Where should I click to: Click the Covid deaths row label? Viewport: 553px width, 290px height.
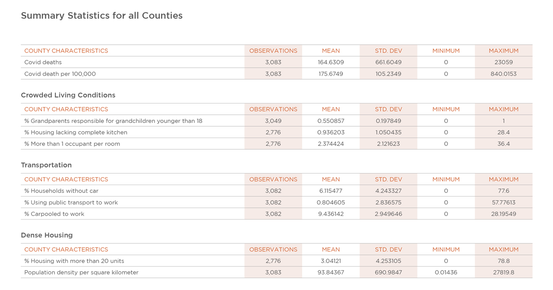(x=43, y=62)
